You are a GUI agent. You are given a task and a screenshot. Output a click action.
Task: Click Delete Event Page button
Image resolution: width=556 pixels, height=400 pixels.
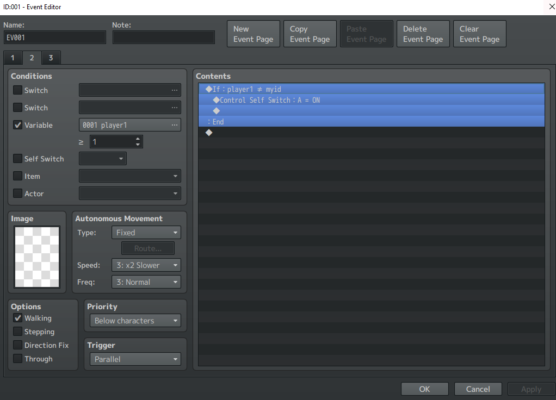pos(423,34)
